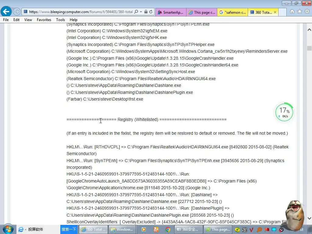Open Google Chrome from the taskbar
This screenshot has width=312, height=234.
(168, 230)
